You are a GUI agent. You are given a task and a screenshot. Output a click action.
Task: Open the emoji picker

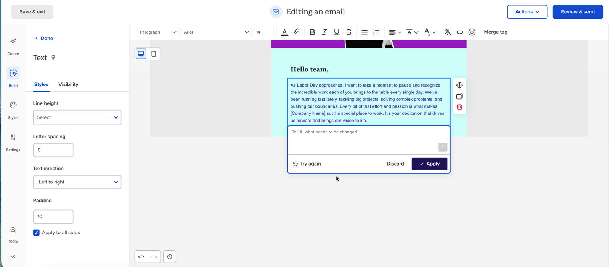[x=472, y=32]
